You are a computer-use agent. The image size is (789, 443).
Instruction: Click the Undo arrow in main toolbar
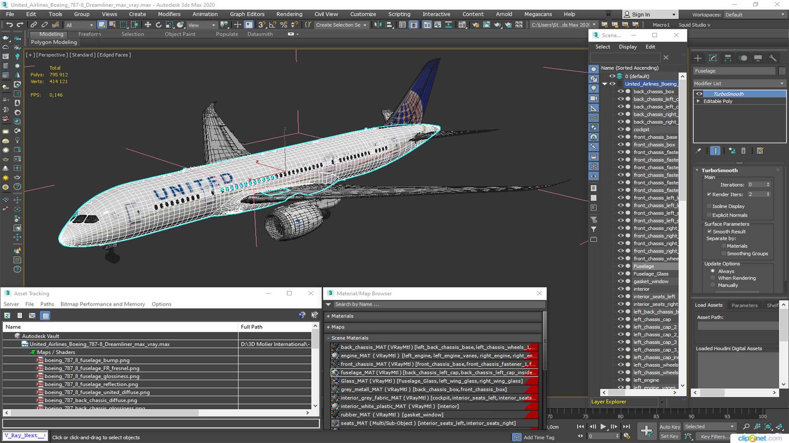pos(9,25)
